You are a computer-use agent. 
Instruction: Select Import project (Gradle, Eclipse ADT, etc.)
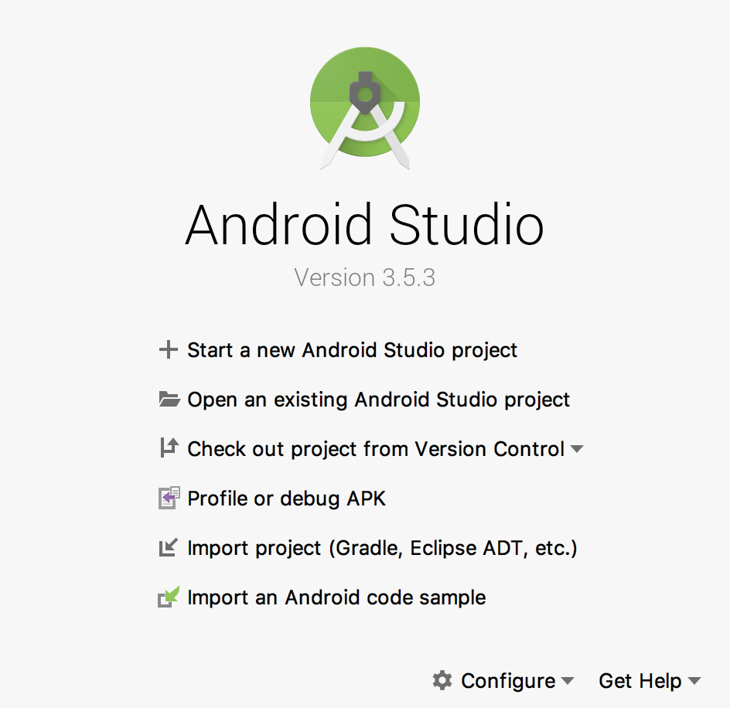click(382, 548)
